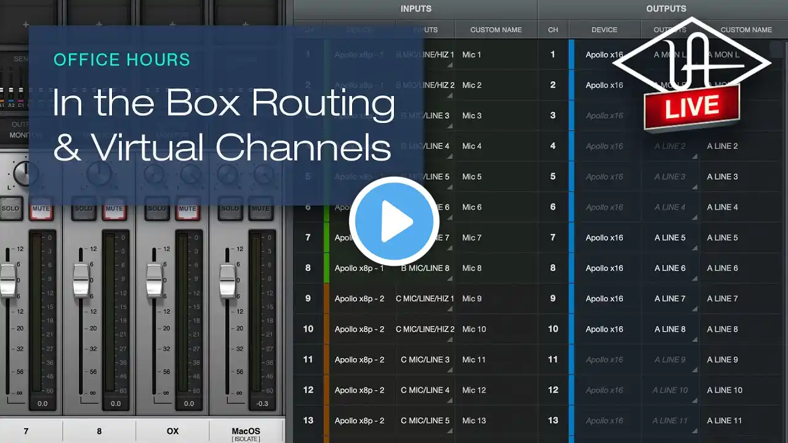The height and width of the screenshot is (443, 788).
Task: Click the OX fader value "0.0"
Action: [189, 404]
